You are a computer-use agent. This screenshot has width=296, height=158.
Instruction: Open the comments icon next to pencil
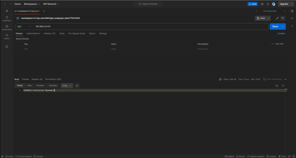point(283,18)
